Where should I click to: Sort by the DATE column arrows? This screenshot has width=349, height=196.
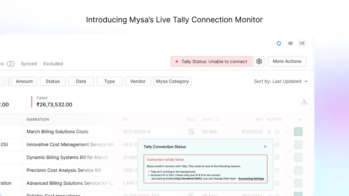point(217,120)
